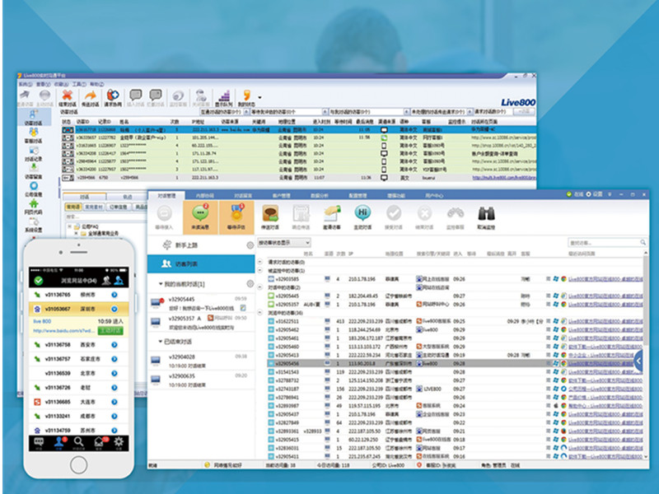The width and height of the screenshot is (659, 494).
Task: Open the 帮助 menu in back window
Action: tap(97, 85)
